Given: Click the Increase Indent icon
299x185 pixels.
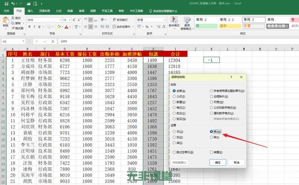Looking at the screenshot, I should [107, 27].
